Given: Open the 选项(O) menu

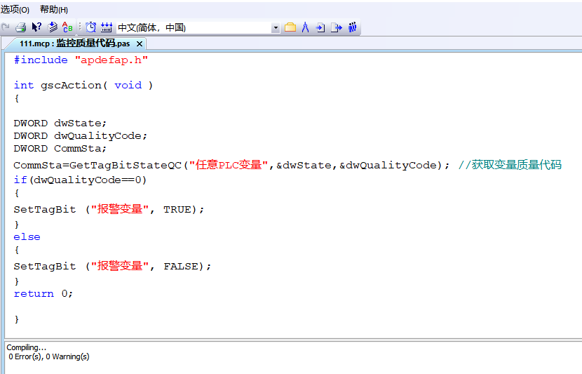Looking at the screenshot, I should 15,9.
